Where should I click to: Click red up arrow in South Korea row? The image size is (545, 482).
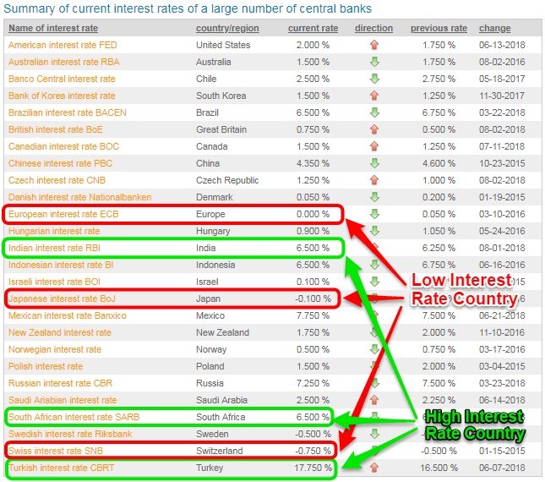pyautogui.click(x=374, y=96)
